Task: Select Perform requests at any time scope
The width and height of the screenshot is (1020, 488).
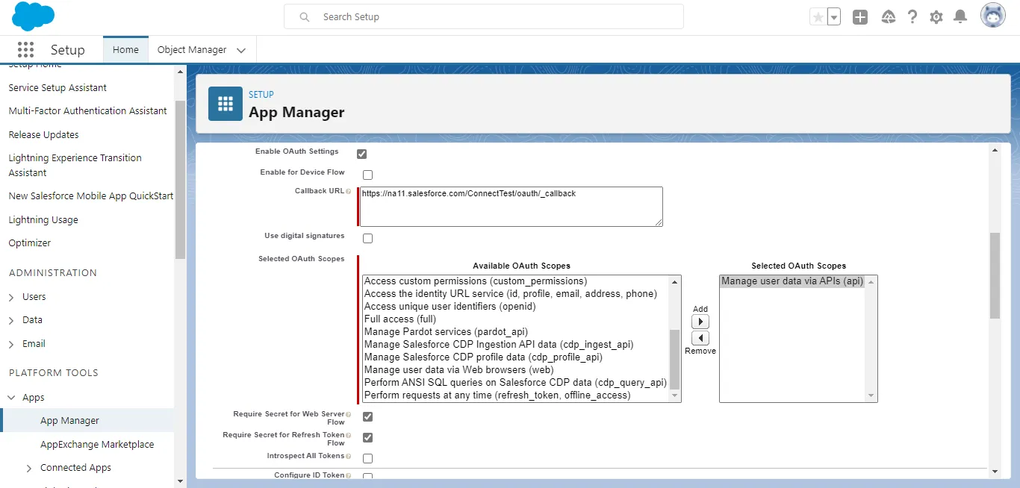Action: pos(497,395)
